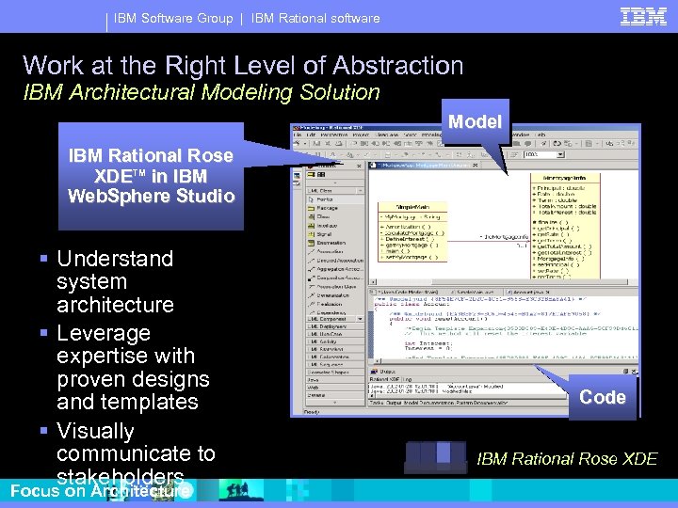Pick the Dependency connector tool
The image size is (678, 508).
click(x=334, y=312)
